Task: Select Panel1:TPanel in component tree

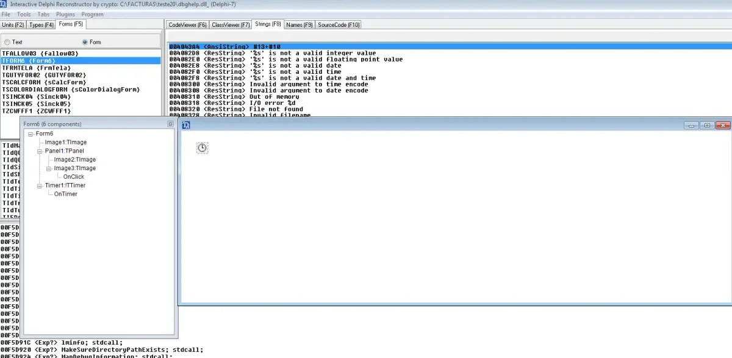Action: pyautogui.click(x=65, y=151)
